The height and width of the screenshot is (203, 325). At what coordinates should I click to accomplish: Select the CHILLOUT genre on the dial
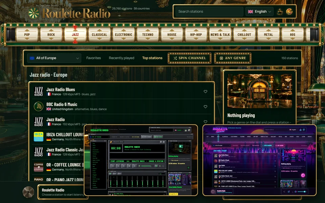pos(244,35)
